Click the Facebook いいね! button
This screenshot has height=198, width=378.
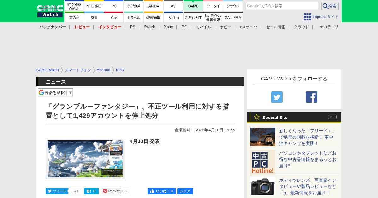pyautogui.click(x=162, y=191)
